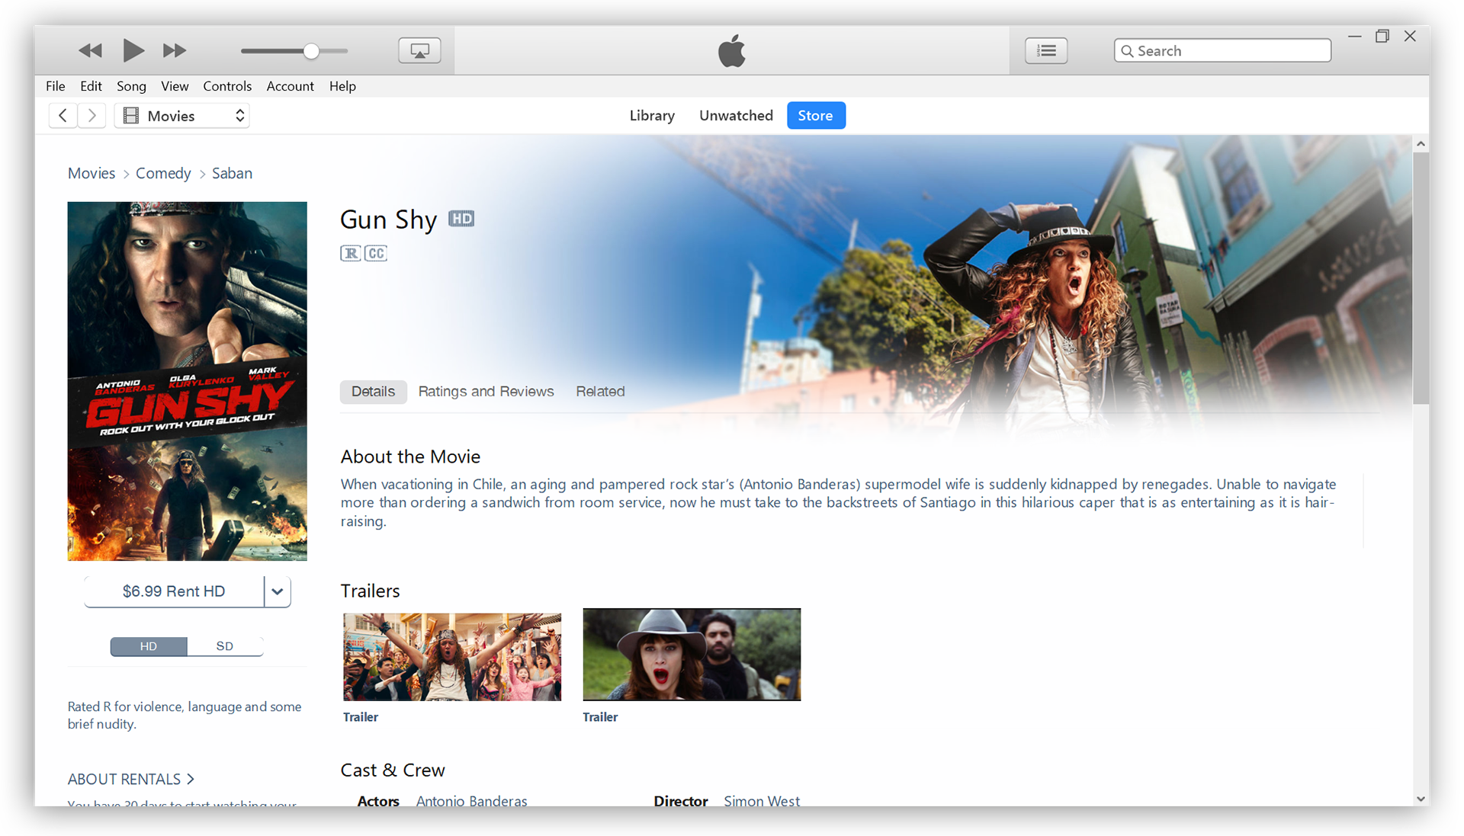The width and height of the screenshot is (1464, 836).
Task: Click the Movies filmstrip icon
Action: click(131, 116)
